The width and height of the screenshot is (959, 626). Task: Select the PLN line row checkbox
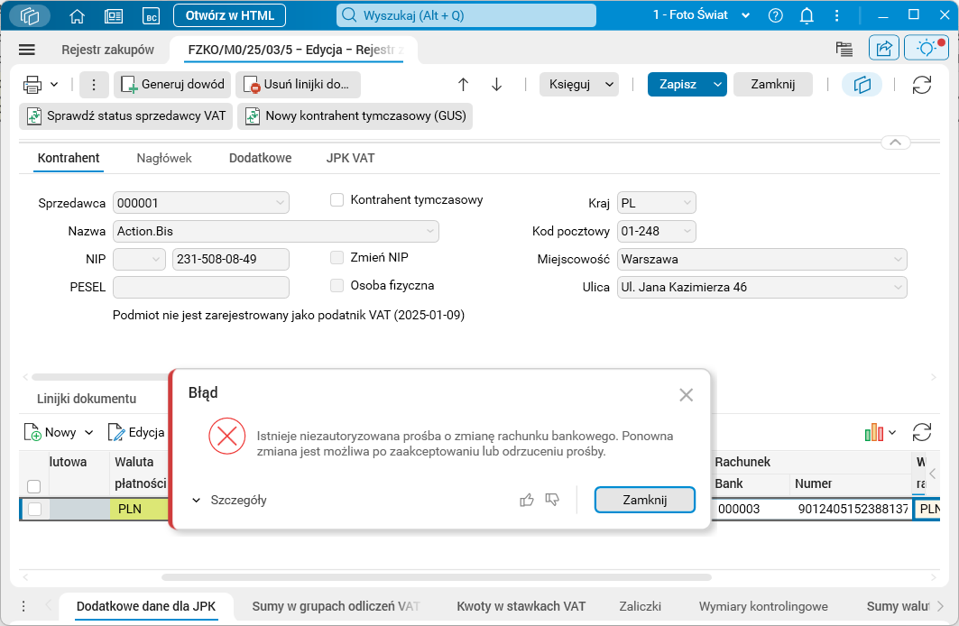point(34,509)
